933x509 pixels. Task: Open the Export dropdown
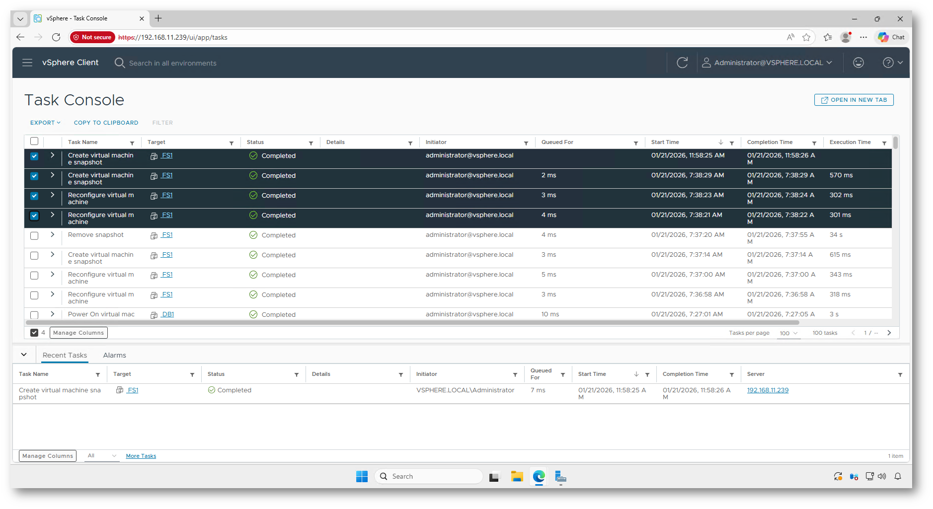click(45, 123)
